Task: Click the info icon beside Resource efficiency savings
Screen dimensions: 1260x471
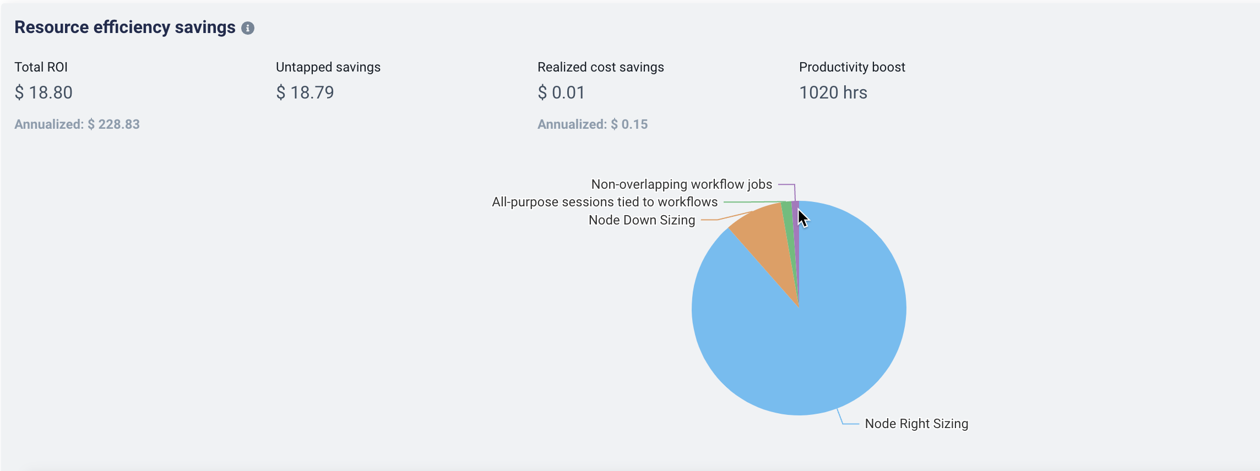Action: [248, 28]
